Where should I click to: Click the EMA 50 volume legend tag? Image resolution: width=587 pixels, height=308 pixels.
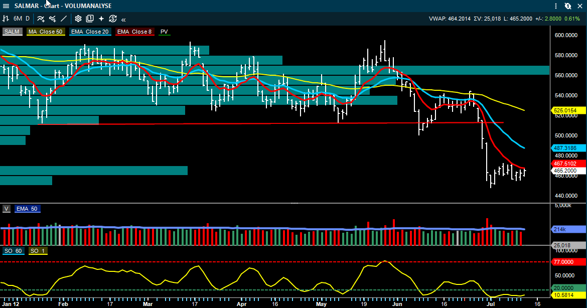(x=27, y=209)
